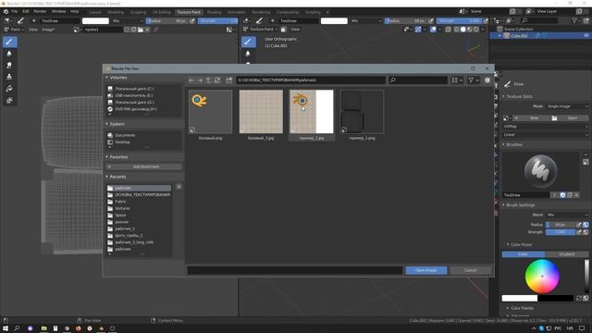Screen dimensions: 592x333
Task: Click the white primary color swatch
Action: (x=520, y=298)
